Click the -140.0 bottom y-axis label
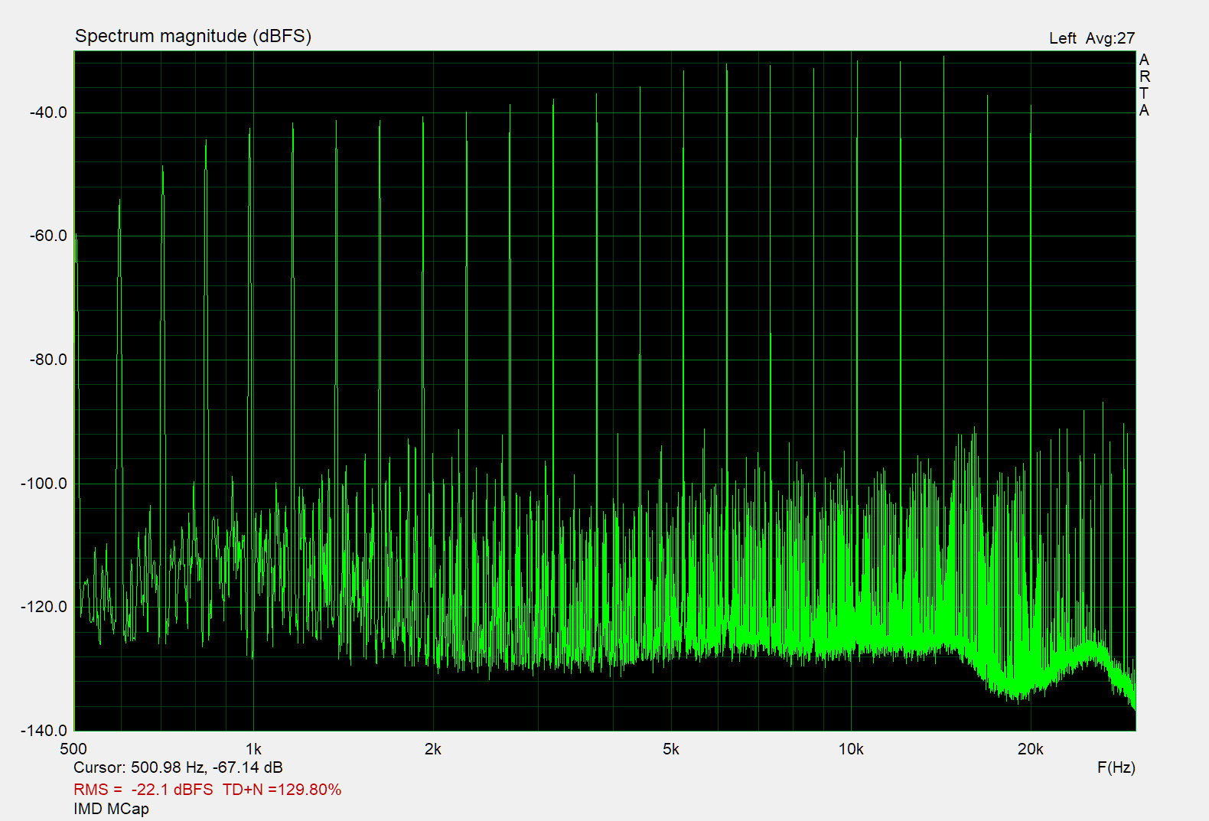Screen dimensions: 1209x821 click(45, 731)
